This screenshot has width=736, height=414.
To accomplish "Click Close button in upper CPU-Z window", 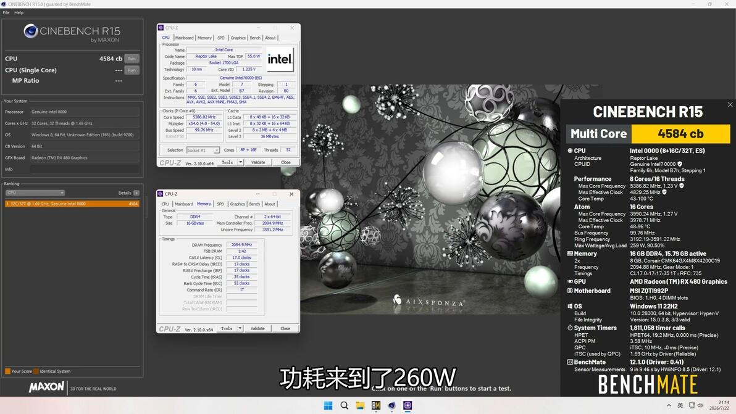I will (x=286, y=162).
